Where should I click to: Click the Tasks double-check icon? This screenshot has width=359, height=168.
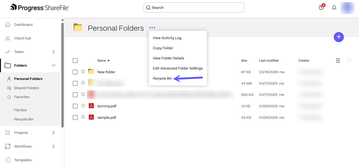coord(8,52)
